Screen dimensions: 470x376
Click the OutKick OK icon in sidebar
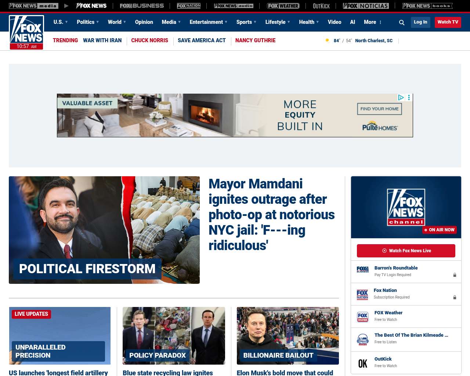pos(363,364)
